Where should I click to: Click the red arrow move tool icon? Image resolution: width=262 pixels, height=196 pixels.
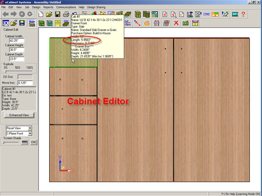click(137, 23)
